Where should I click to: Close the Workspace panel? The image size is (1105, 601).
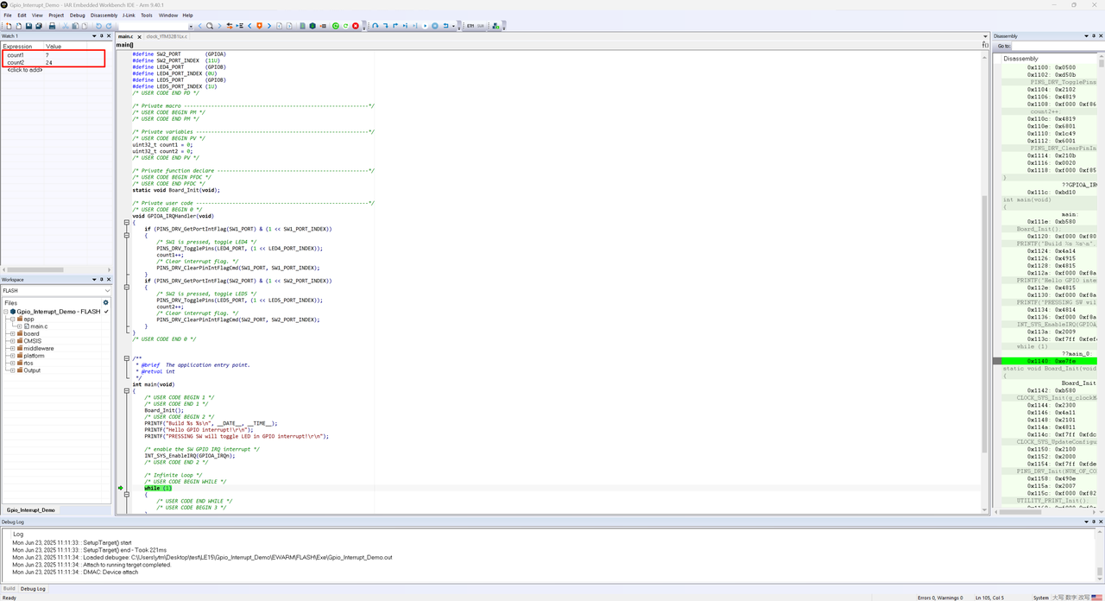[110, 280]
